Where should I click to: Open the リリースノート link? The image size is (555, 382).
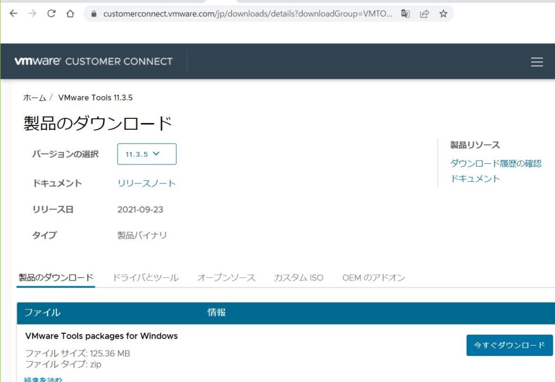click(146, 183)
